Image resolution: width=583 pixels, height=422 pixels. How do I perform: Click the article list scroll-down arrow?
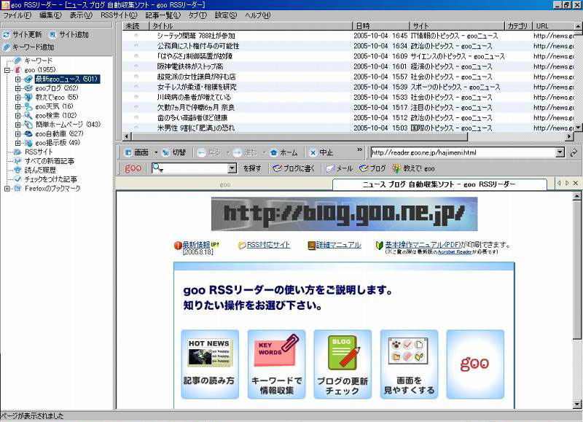[x=578, y=127]
